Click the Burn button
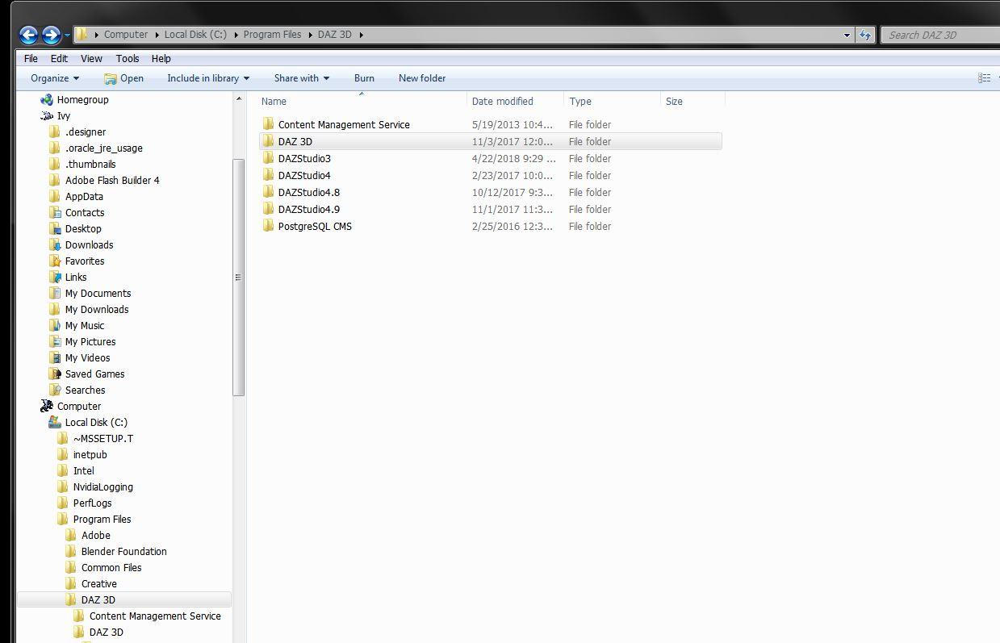 tap(364, 78)
